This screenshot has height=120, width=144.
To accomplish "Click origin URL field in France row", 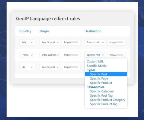I will point(71,55).
